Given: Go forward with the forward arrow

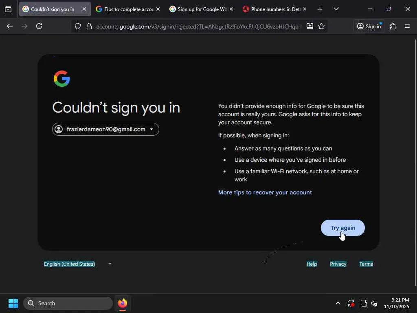Looking at the screenshot, I should tap(24, 26).
